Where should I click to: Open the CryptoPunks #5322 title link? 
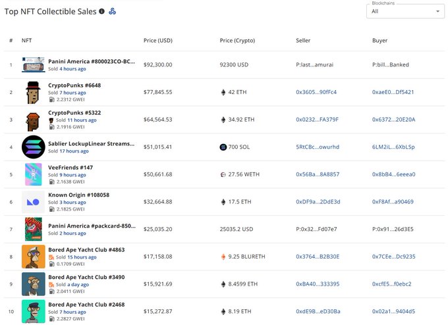(x=74, y=113)
